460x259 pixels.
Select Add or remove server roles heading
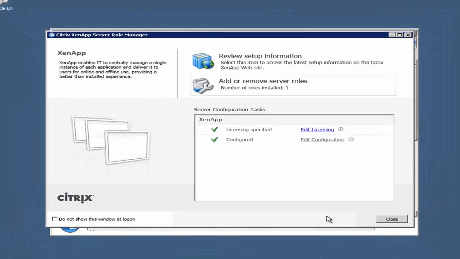[263, 81]
